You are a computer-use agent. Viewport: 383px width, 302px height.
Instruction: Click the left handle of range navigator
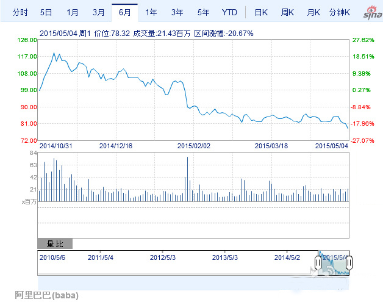point(318,263)
